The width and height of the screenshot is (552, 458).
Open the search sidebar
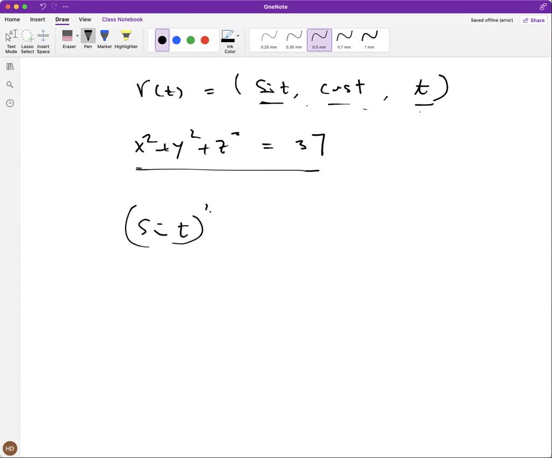coord(10,85)
